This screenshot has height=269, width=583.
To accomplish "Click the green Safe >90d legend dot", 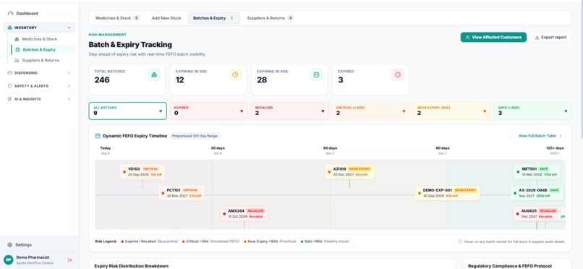I will click(x=302, y=242).
